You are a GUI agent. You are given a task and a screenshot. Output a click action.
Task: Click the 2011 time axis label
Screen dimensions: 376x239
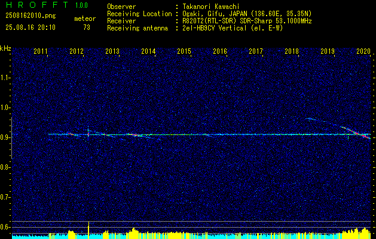(40, 51)
